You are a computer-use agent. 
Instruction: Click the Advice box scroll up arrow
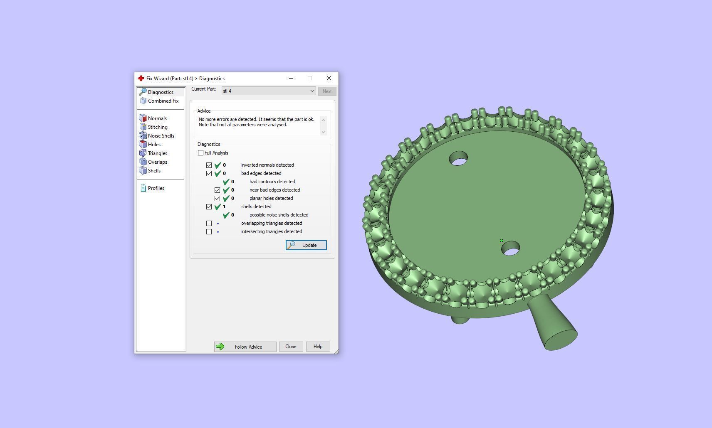point(324,120)
